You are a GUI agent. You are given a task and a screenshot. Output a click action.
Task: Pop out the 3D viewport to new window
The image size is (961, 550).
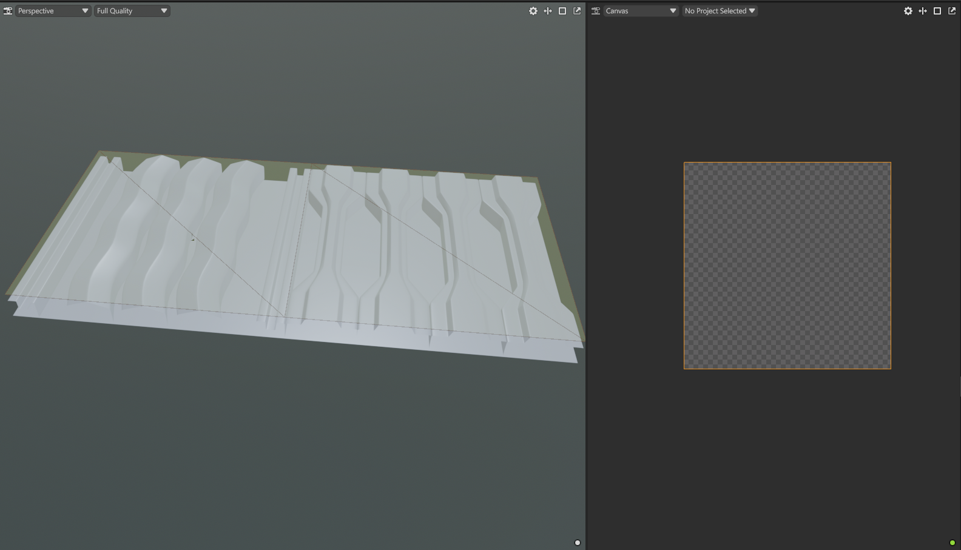pyautogui.click(x=577, y=11)
